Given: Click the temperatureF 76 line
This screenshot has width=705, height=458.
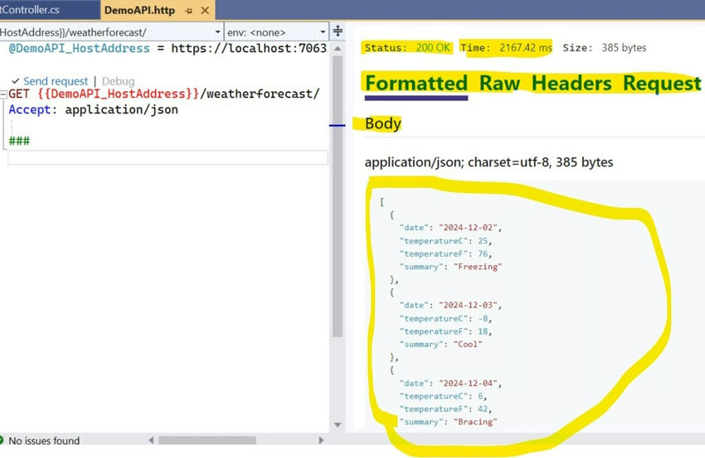Looking at the screenshot, I should coord(445,254).
